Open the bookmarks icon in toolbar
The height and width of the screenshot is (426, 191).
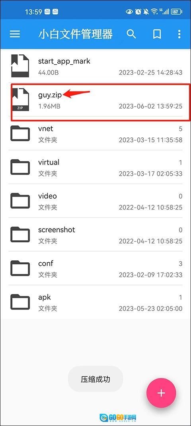[x=157, y=34]
